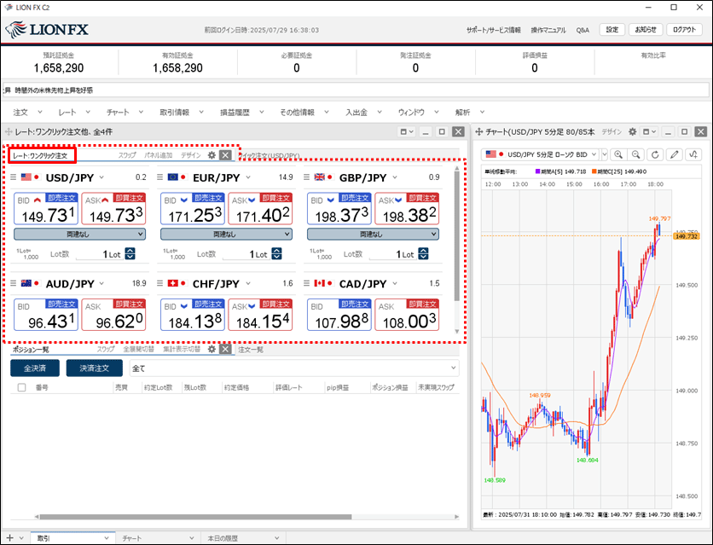713x545 pixels.
Task: Adjust USD/JPY Lot quantity stepper
Action: click(130, 253)
